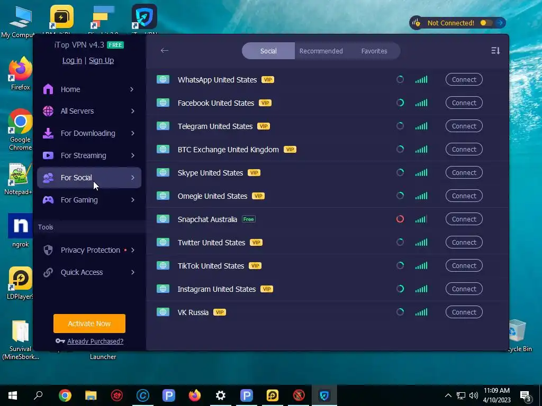Switch to the Recommended tab
The width and height of the screenshot is (542, 406).
[321, 51]
